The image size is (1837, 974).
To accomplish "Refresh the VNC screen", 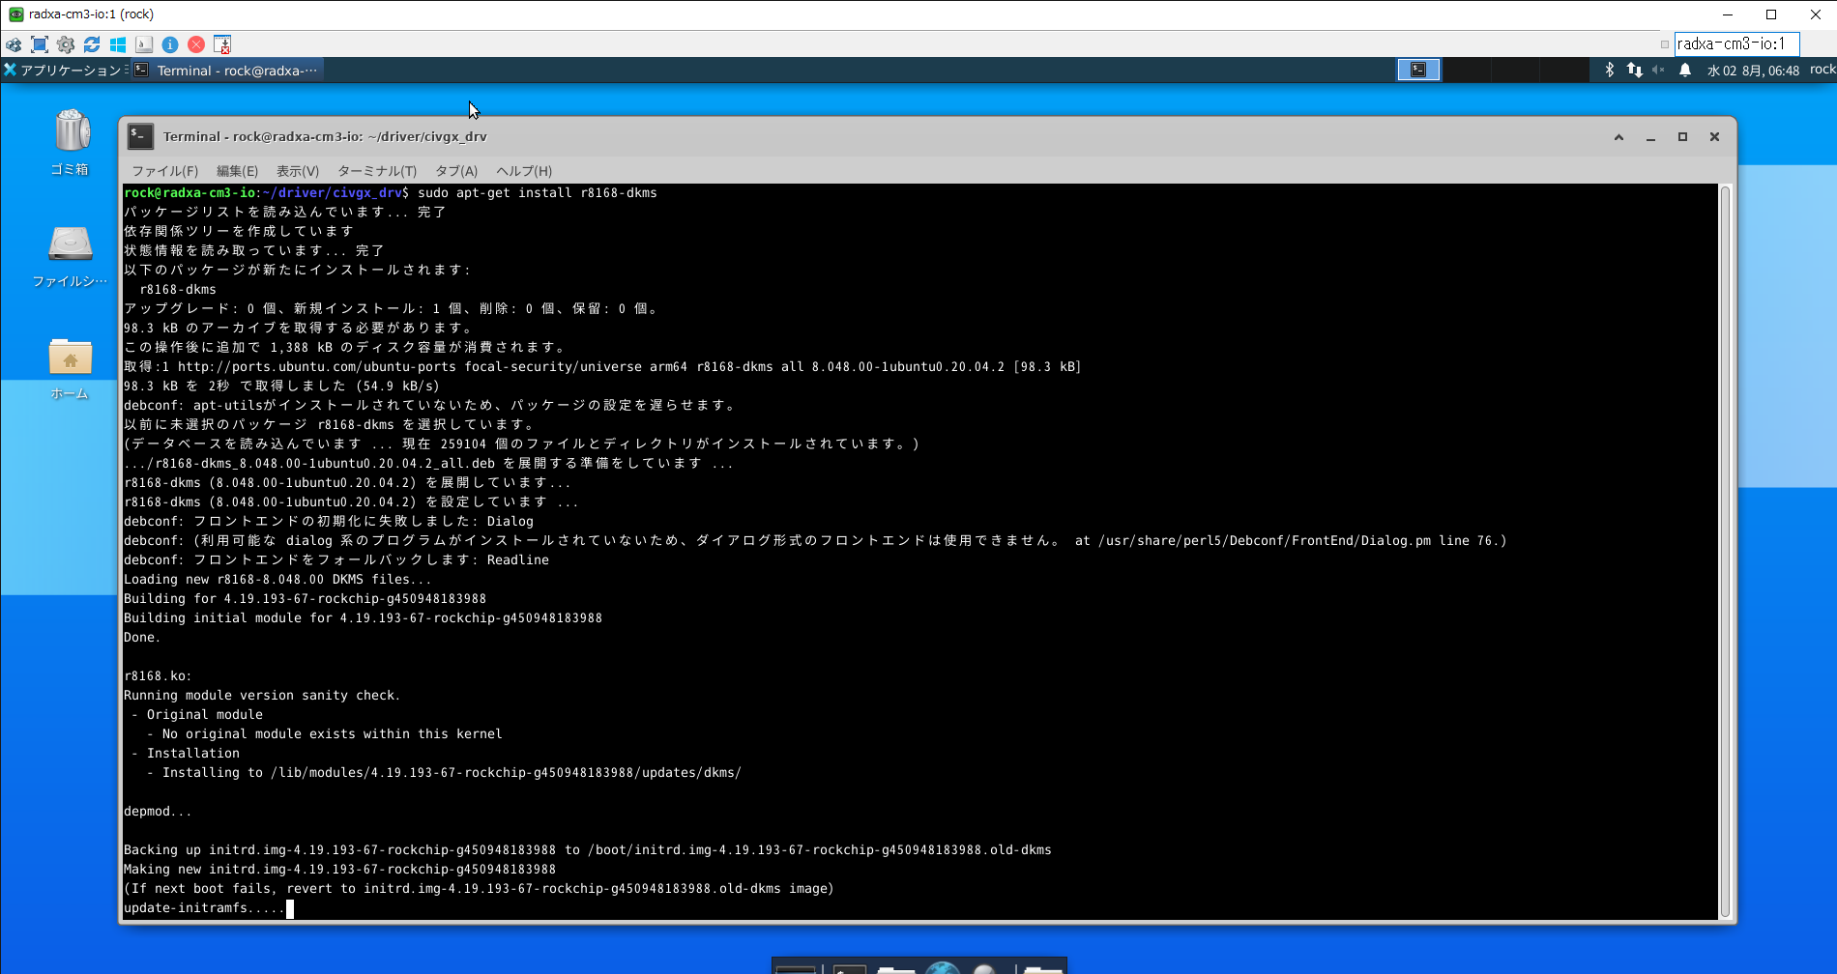I will click(92, 44).
